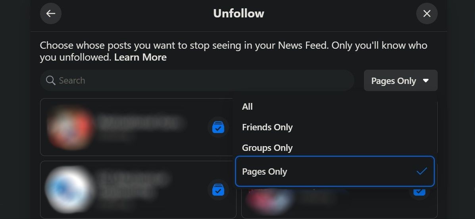Open the Learn More link
This screenshot has width=475, height=219.
point(140,57)
